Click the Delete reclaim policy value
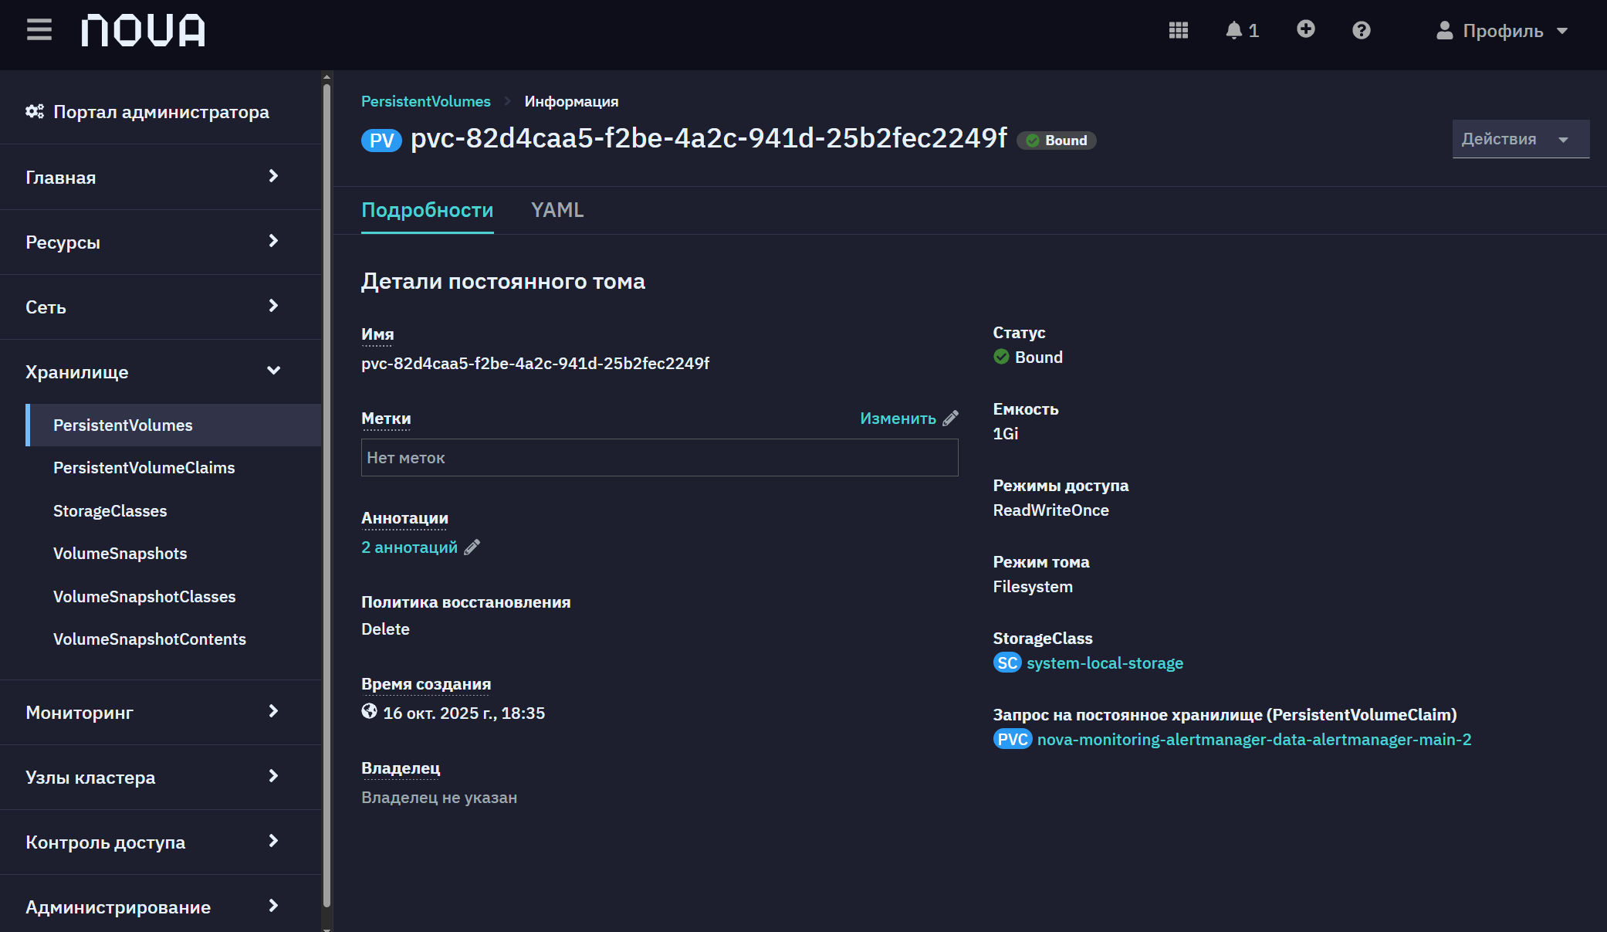The width and height of the screenshot is (1607, 932). pos(385,629)
